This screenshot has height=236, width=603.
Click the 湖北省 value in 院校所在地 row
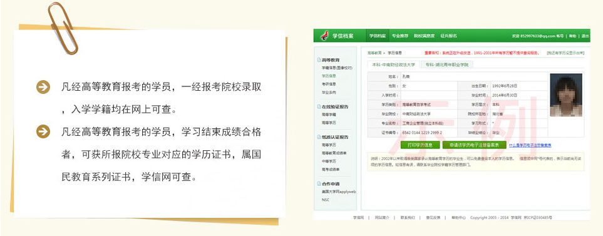[x=498, y=114]
